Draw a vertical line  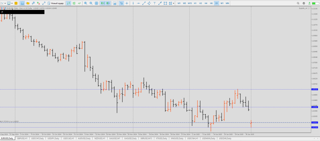tap(133, 3)
